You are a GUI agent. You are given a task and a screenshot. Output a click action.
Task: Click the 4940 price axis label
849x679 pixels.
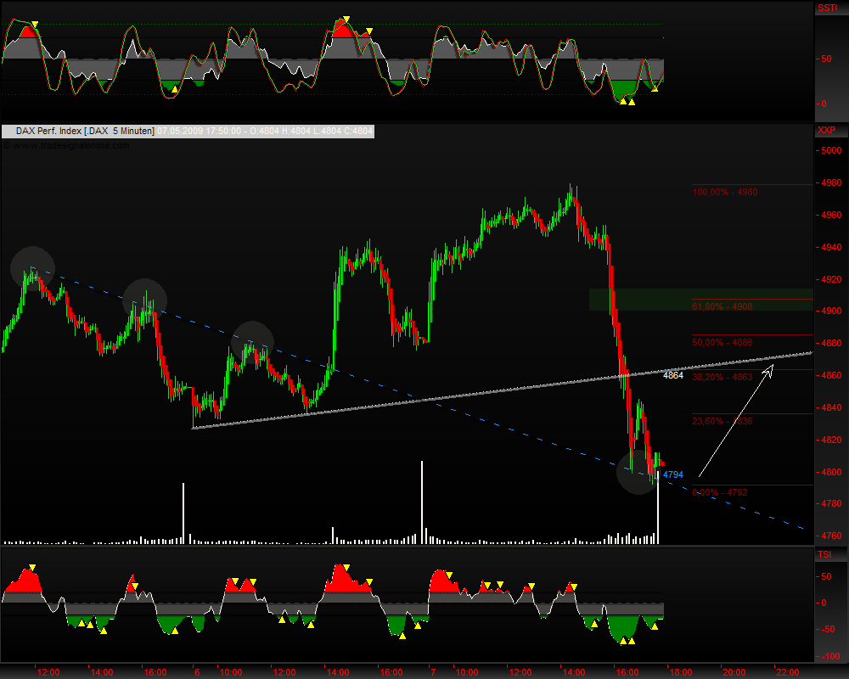coord(831,248)
